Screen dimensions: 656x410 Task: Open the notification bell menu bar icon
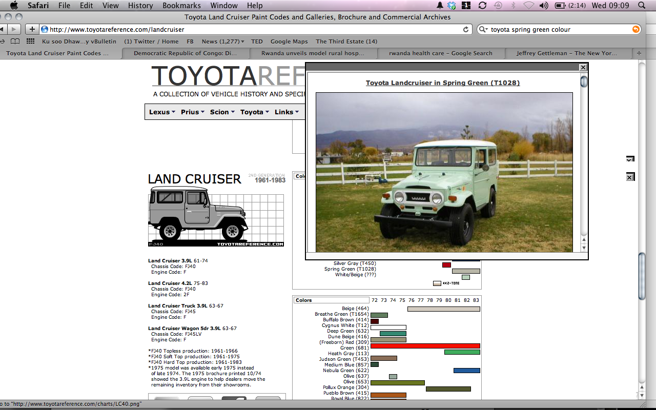click(440, 5)
